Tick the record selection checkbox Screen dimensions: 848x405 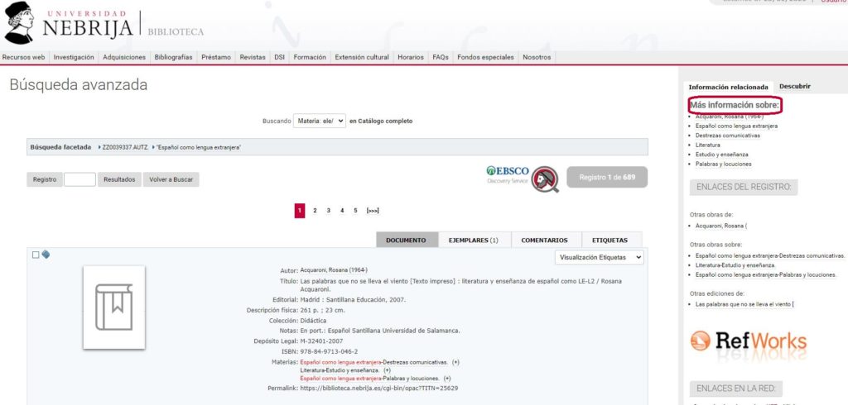(36, 255)
